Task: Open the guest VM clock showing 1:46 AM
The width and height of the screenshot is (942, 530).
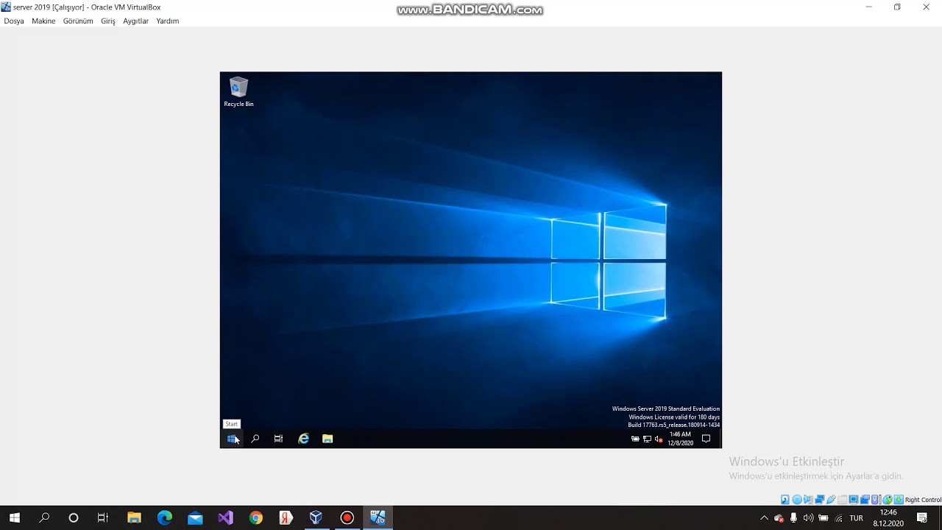Action: pyautogui.click(x=680, y=439)
